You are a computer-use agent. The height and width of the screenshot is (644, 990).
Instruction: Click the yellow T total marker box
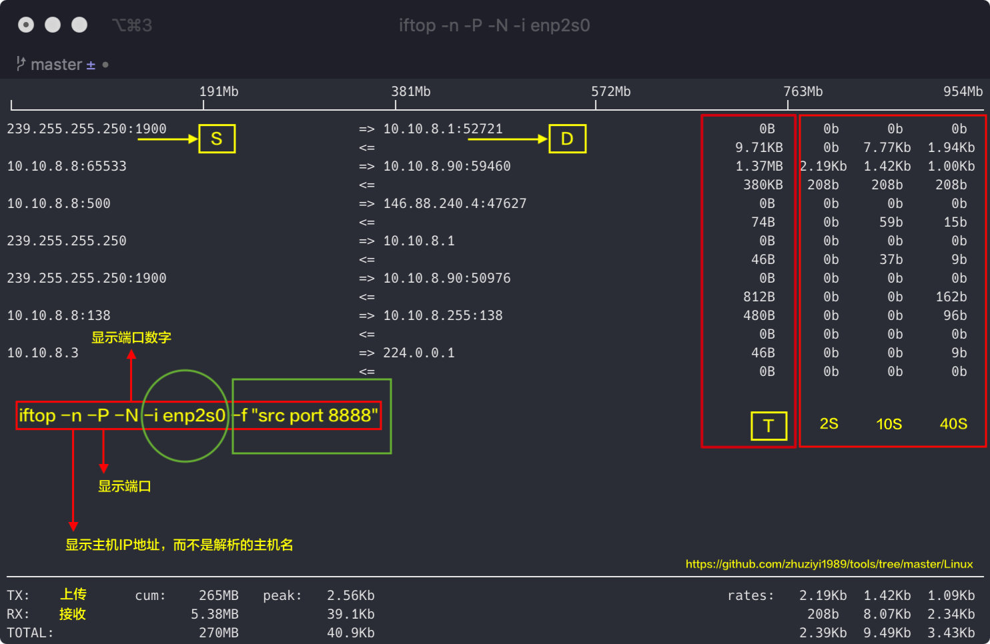(769, 426)
